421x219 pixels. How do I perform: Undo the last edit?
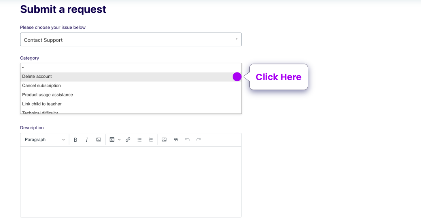click(x=187, y=140)
